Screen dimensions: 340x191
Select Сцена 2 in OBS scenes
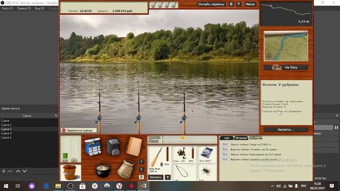[x=6, y=125]
